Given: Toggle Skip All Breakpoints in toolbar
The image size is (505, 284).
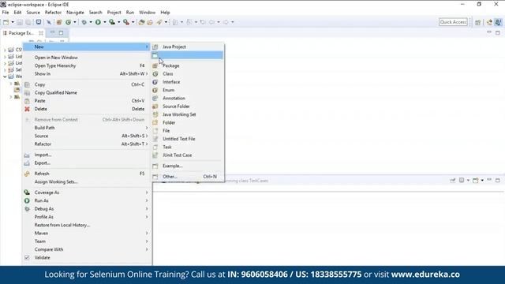Looking at the screenshot, I should (x=49, y=22).
